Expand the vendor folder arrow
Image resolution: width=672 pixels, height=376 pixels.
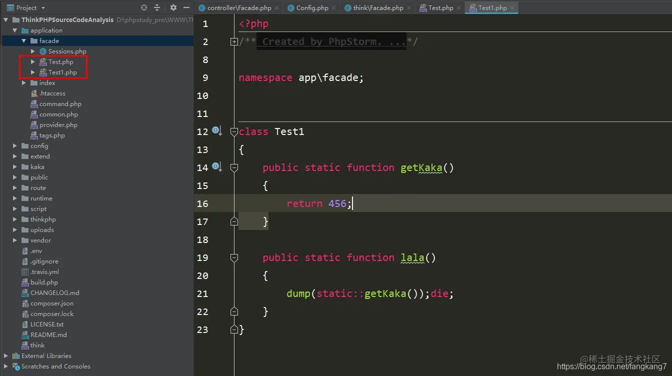coord(15,240)
